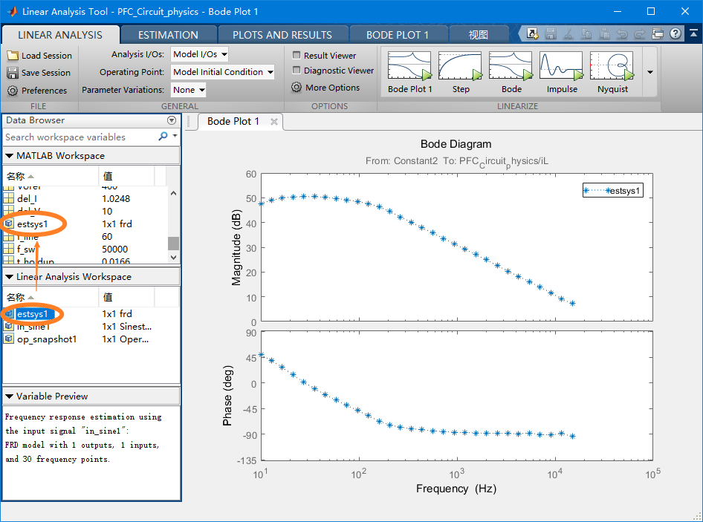Sort MATLAB Workspace by 名称 column header
Viewport: 703px width, 522px height.
(x=51, y=176)
